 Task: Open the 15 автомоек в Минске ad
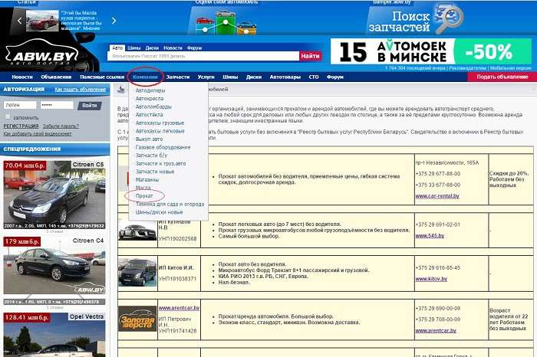431,51
